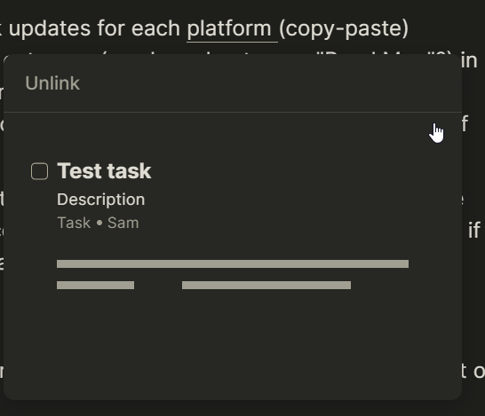485x416 pixels.
Task: Click the Sam assignee name
Action: pos(123,223)
